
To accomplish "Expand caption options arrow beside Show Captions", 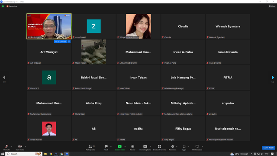I will (150, 146).
